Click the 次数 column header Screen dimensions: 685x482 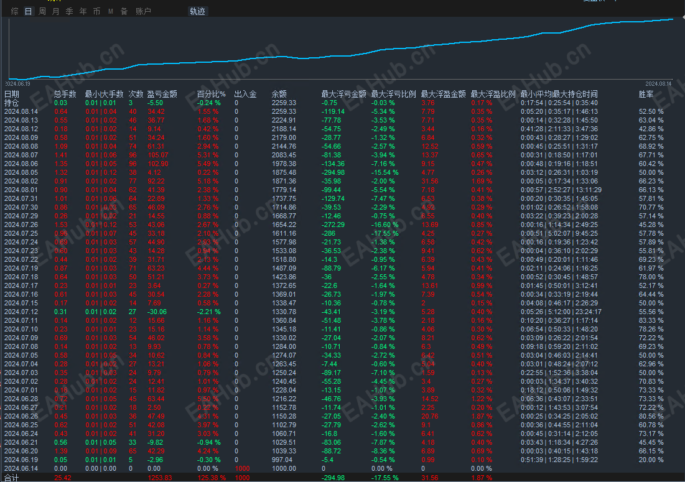(x=136, y=94)
